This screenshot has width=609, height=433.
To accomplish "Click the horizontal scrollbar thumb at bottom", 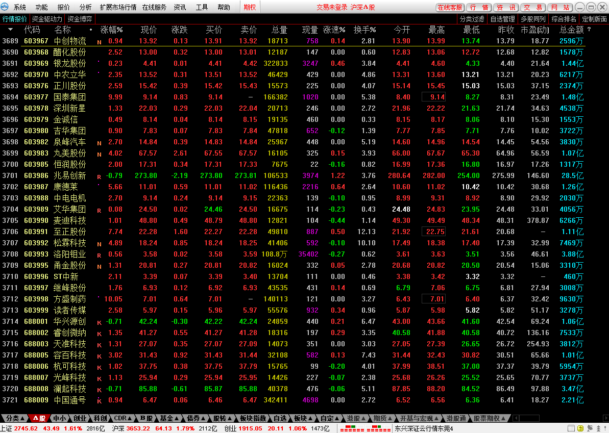I will click(x=529, y=418).
